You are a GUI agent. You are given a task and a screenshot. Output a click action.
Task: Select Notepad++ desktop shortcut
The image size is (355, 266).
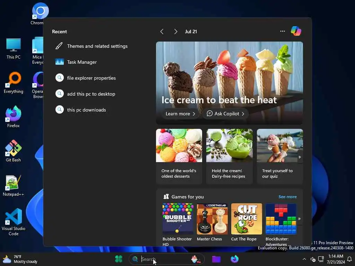click(14, 186)
